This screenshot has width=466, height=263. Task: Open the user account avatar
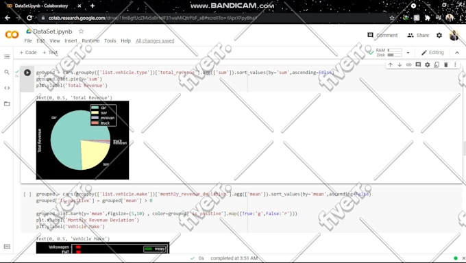point(454,36)
